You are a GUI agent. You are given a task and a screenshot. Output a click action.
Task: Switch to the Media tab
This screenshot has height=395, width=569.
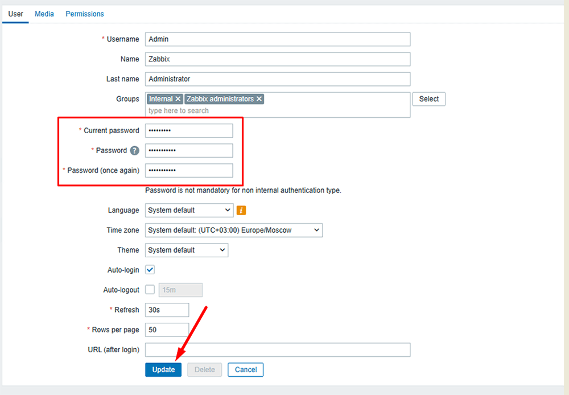tap(44, 14)
